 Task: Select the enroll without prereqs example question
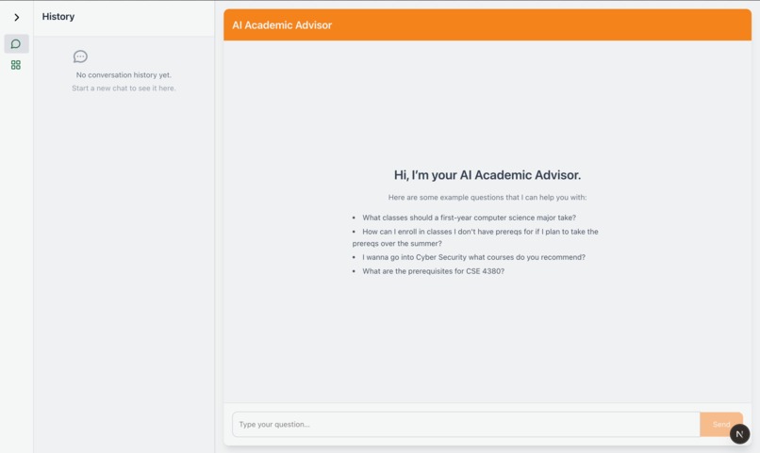coord(475,237)
